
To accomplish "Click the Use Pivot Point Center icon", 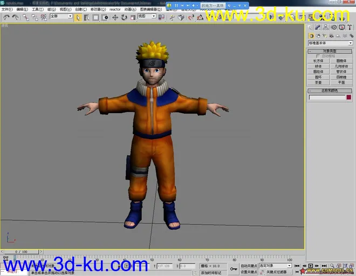I will (161, 17).
